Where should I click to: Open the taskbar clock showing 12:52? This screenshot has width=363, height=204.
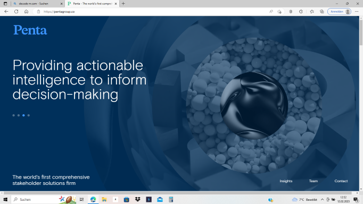pos(343,199)
